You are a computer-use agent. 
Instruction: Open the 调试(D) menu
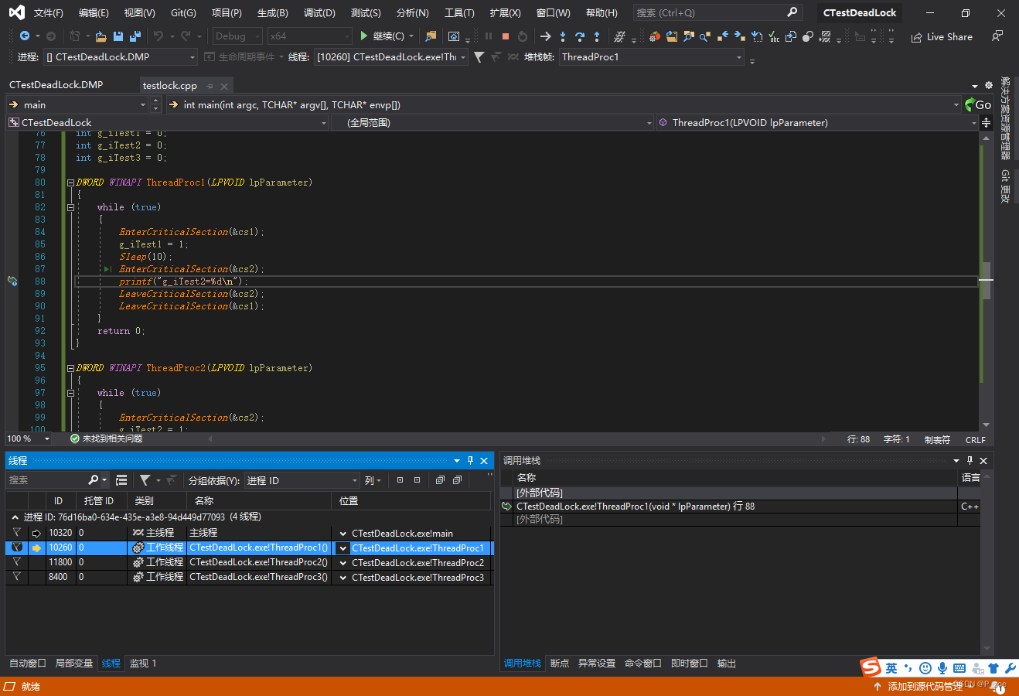click(x=319, y=13)
